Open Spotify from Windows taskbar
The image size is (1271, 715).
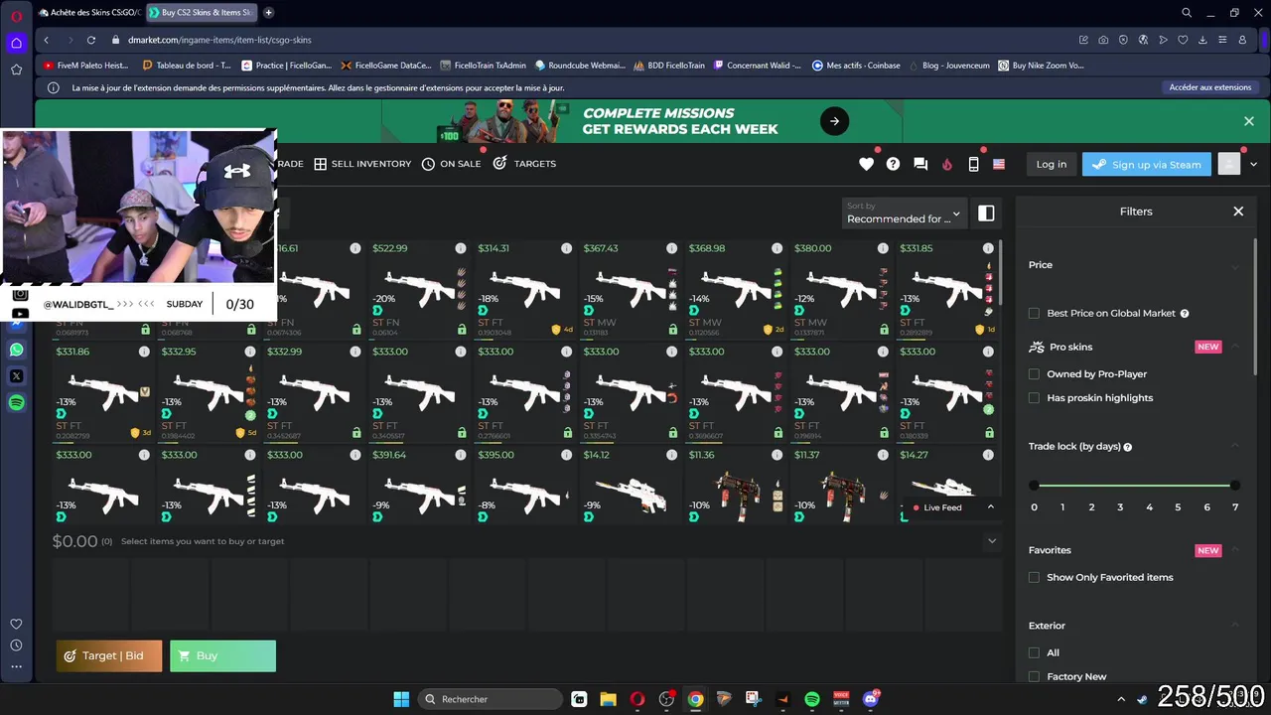pos(811,699)
